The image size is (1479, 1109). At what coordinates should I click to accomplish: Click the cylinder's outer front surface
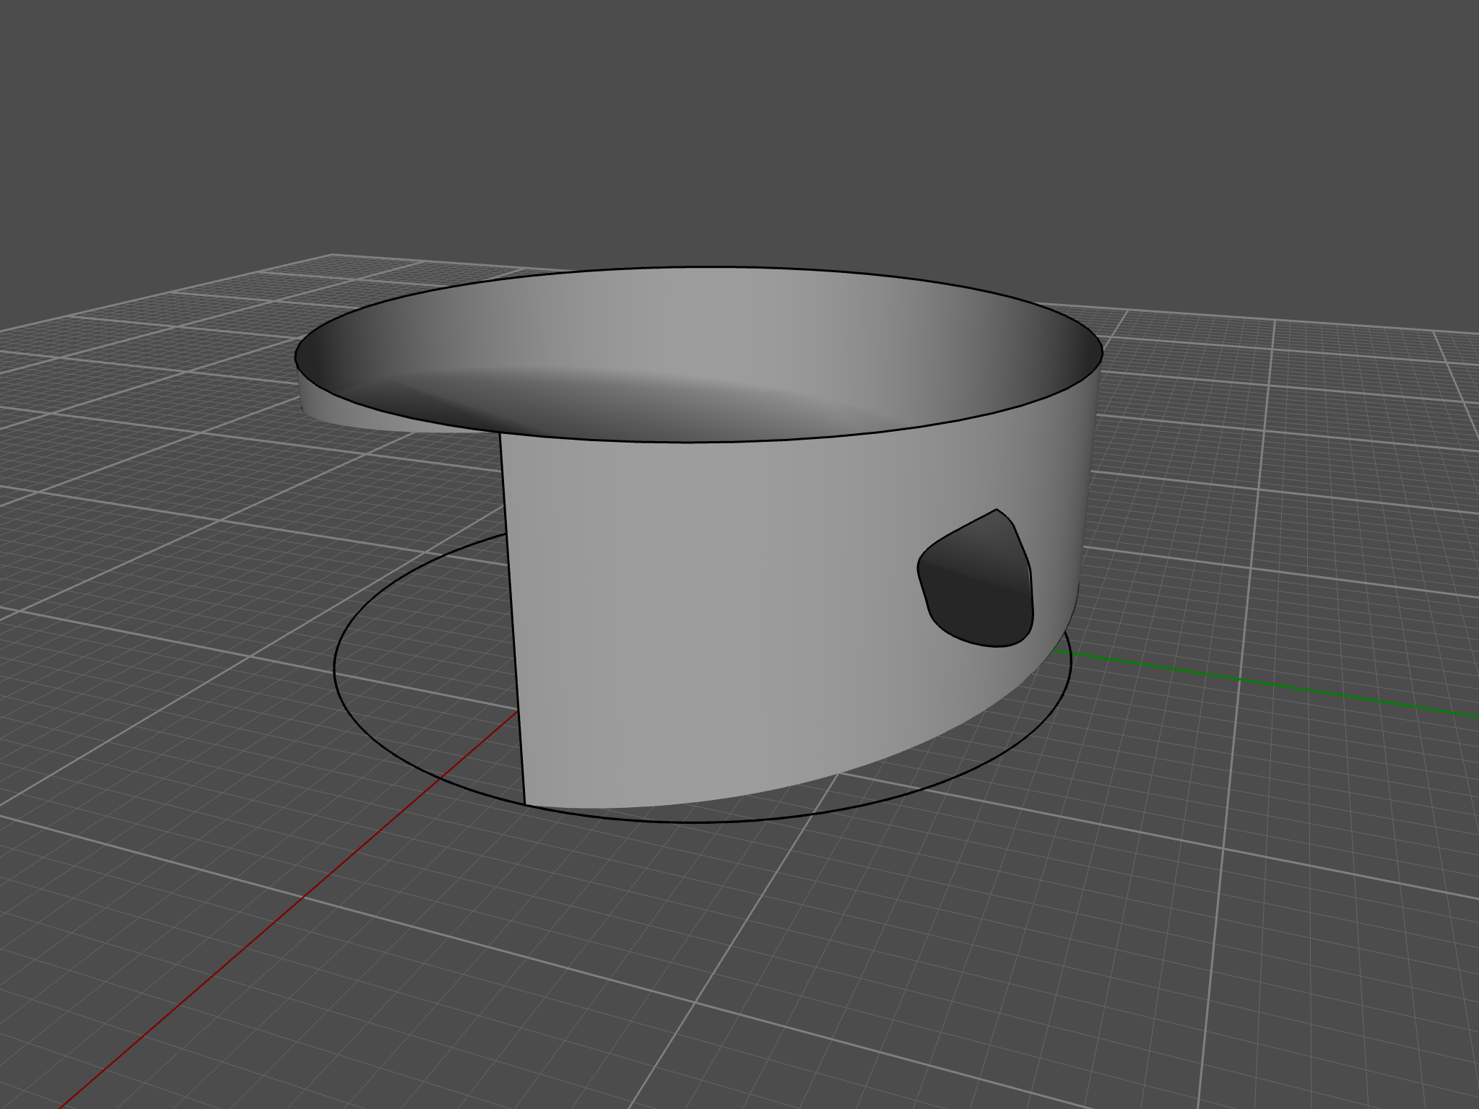point(722,614)
